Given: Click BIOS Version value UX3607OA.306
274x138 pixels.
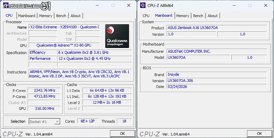Looking at the screenshot, I should click(217, 81).
